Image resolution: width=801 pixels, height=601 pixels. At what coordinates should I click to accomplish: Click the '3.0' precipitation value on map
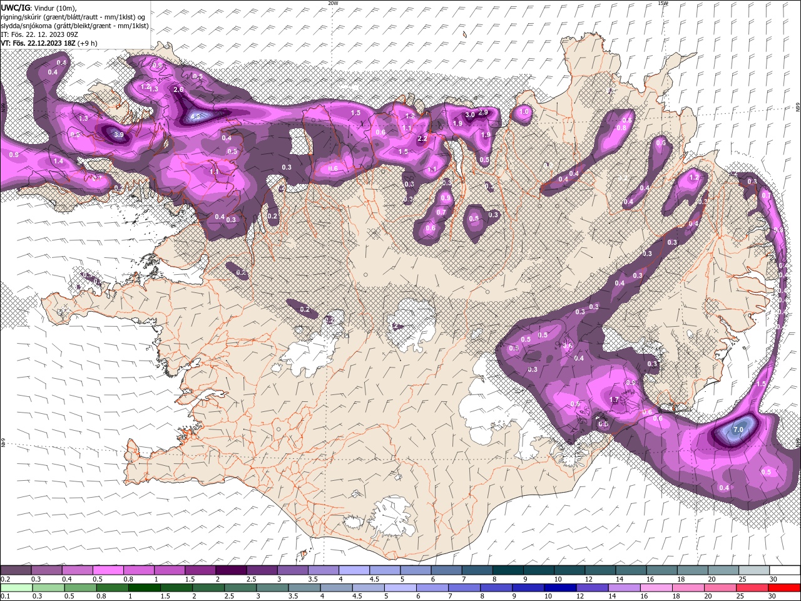[470, 115]
